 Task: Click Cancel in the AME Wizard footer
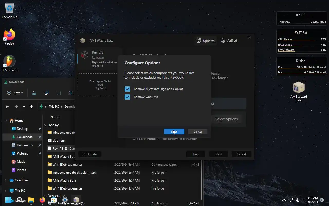pyautogui.click(x=241, y=154)
